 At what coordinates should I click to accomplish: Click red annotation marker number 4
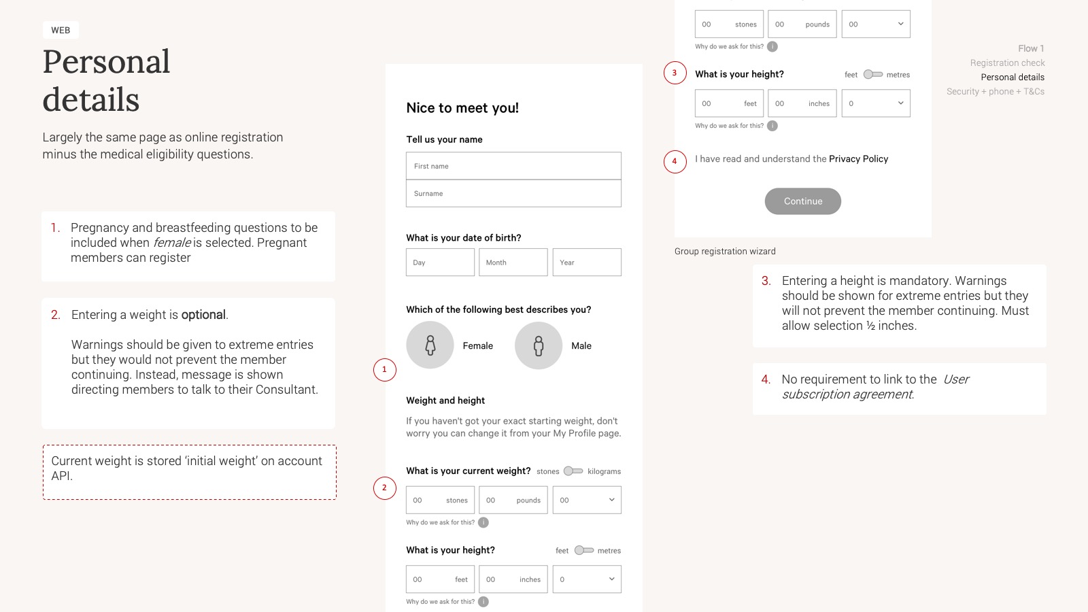[675, 161]
